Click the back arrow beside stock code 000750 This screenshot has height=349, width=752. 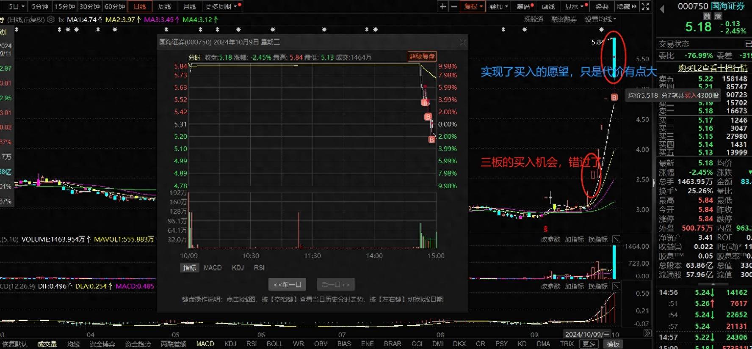pyautogui.click(x=662, y=8)
